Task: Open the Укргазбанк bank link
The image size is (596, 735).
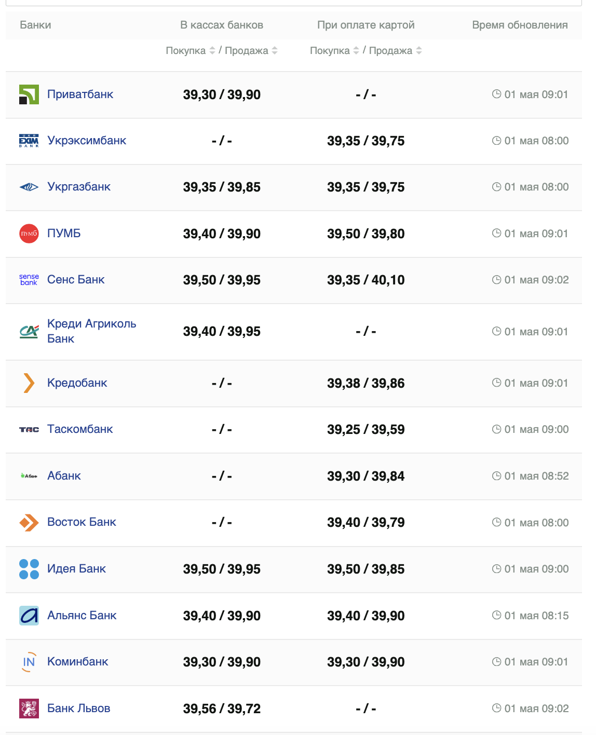Action: pos(79,187)
